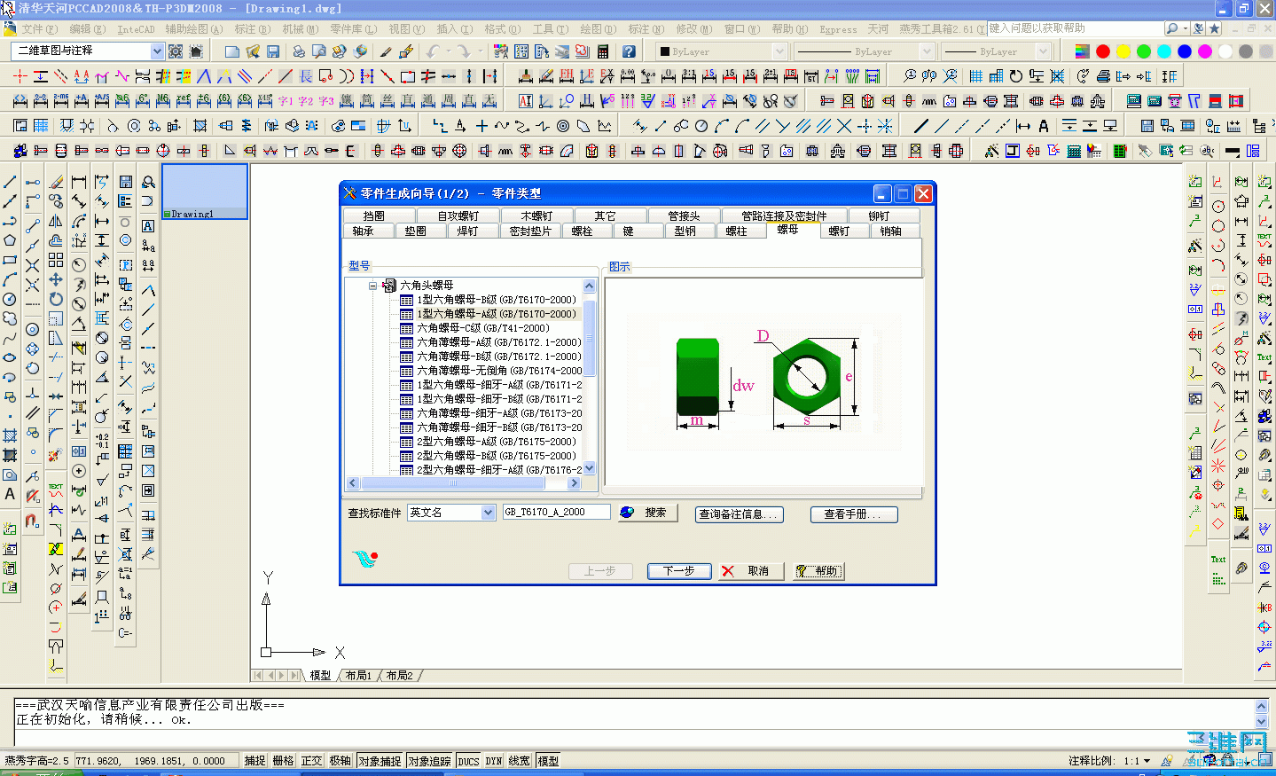The height and width of the screenshot is (776, 1276).
Task: Click the 取消 cancel button
Action: [x=750, y=571]
